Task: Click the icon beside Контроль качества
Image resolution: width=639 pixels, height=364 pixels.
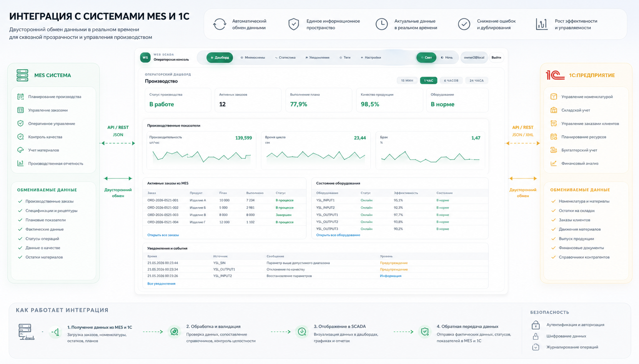Action: [20, 137]
